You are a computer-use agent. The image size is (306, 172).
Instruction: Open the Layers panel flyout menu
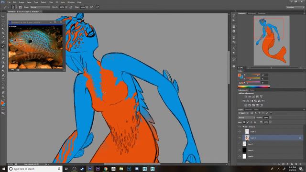(304, 110)
